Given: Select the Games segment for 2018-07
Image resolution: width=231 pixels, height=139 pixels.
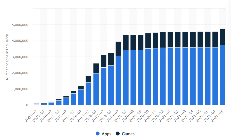Looking at the screenshot, I should click(x=111, y=59).
